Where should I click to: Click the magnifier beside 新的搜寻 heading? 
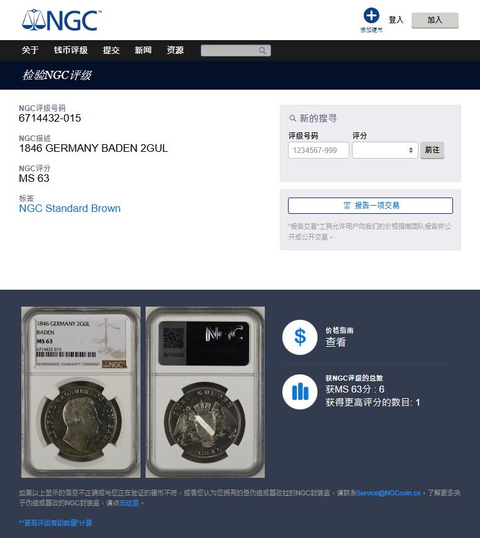tap(292, 119)
